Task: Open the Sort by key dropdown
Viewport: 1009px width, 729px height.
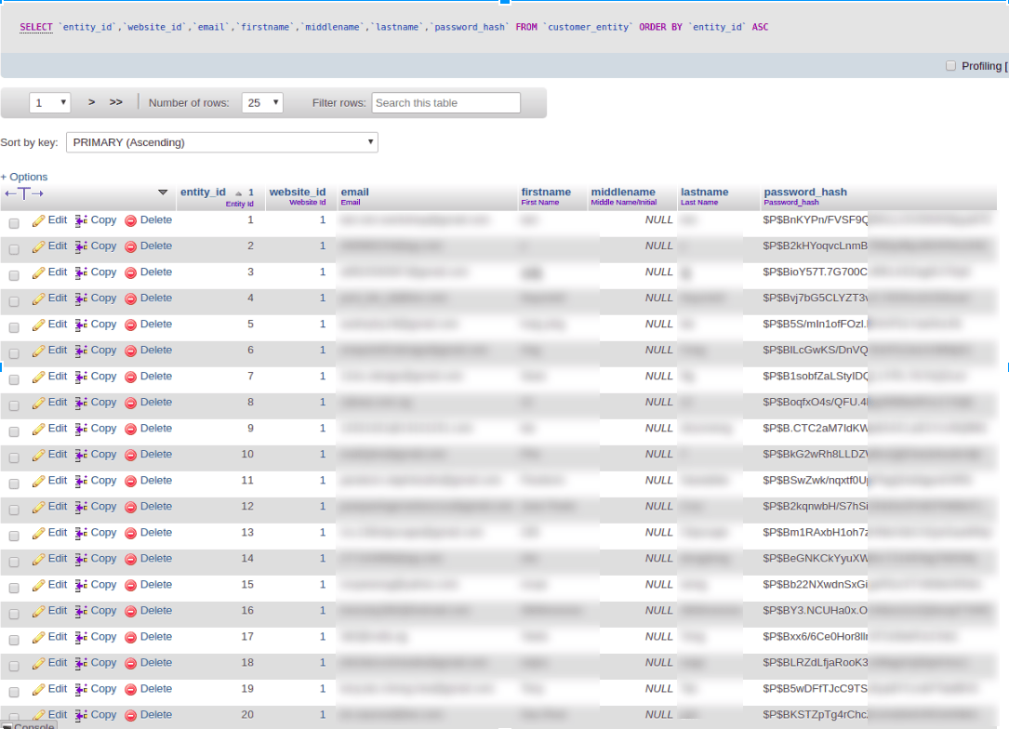Action: click(x=222, y=142)
